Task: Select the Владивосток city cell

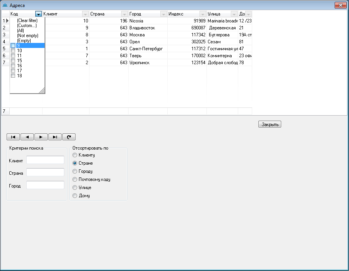Action: tap(148, 28)
